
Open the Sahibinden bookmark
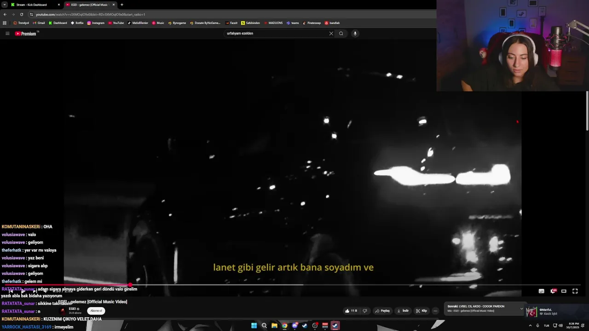pyautogui.click(x=251, y=23)
